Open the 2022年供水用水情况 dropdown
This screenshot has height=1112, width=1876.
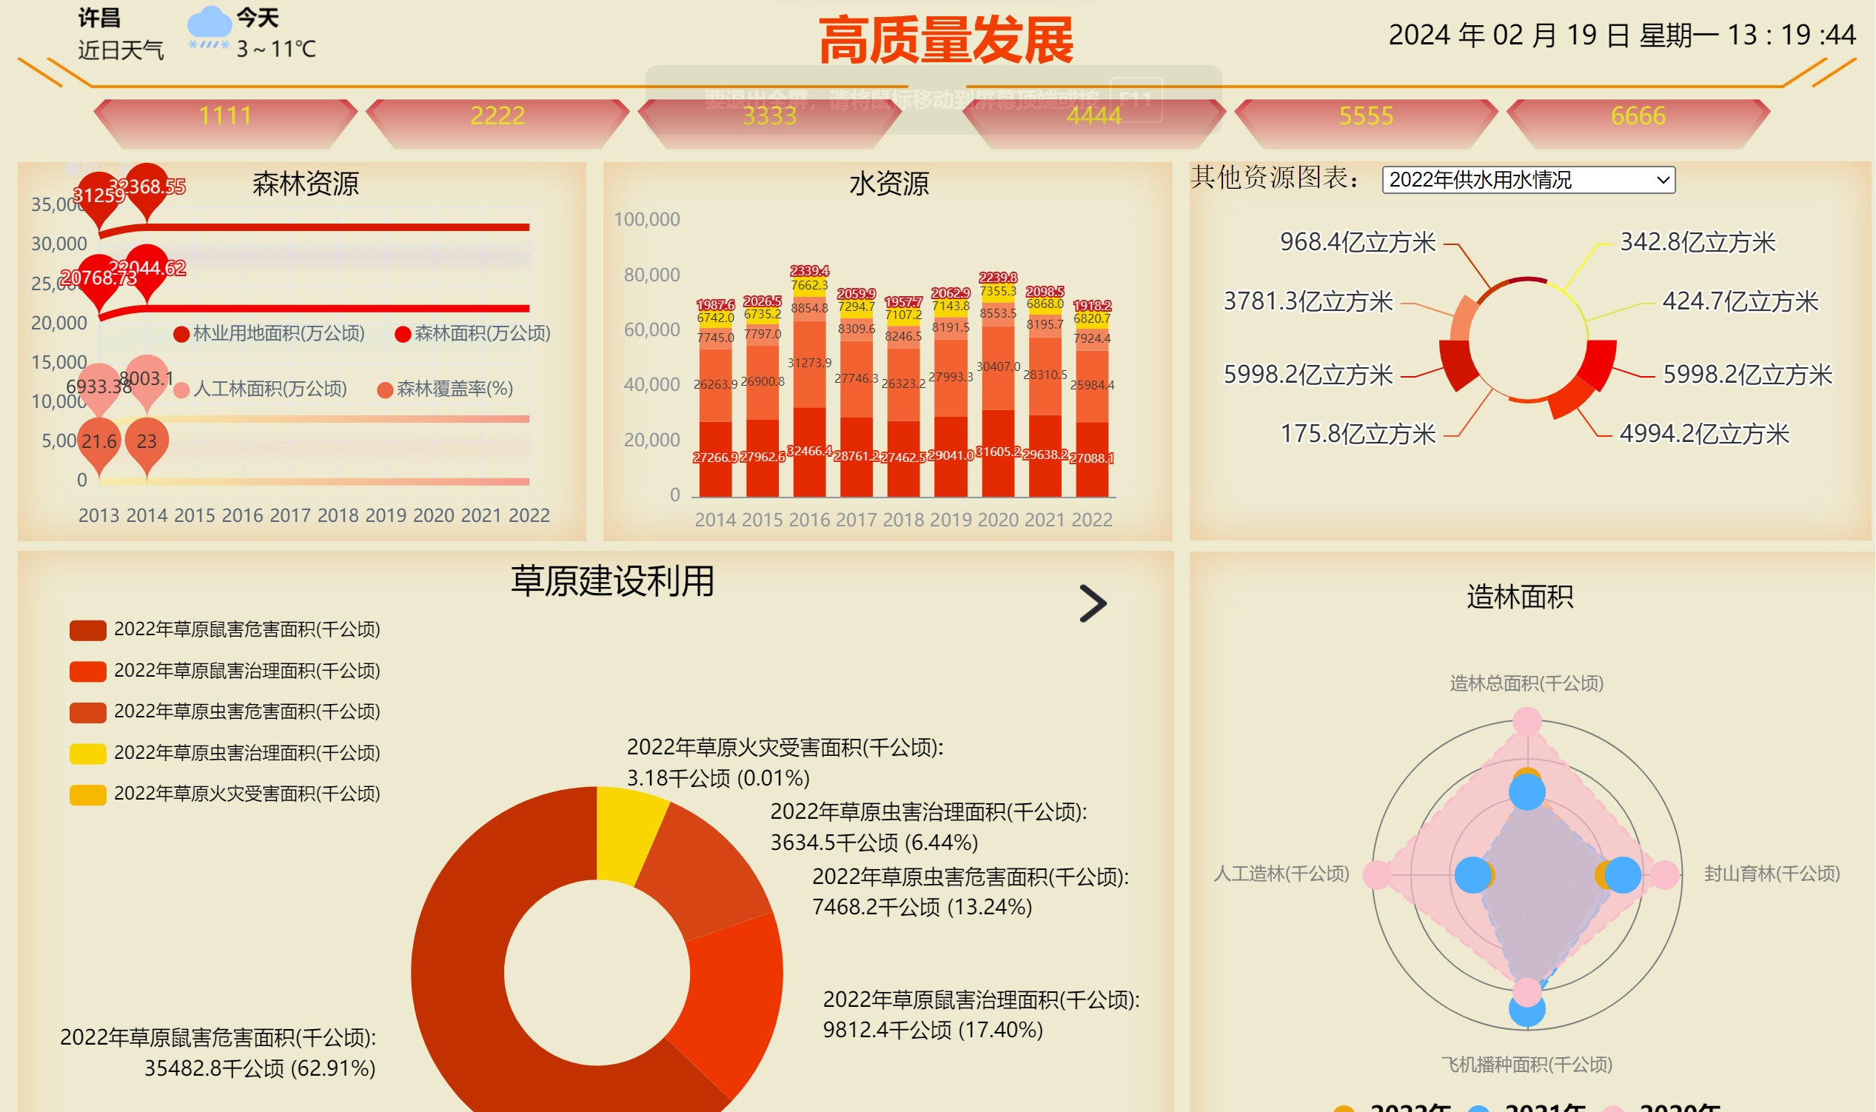tap(1529, 180)
